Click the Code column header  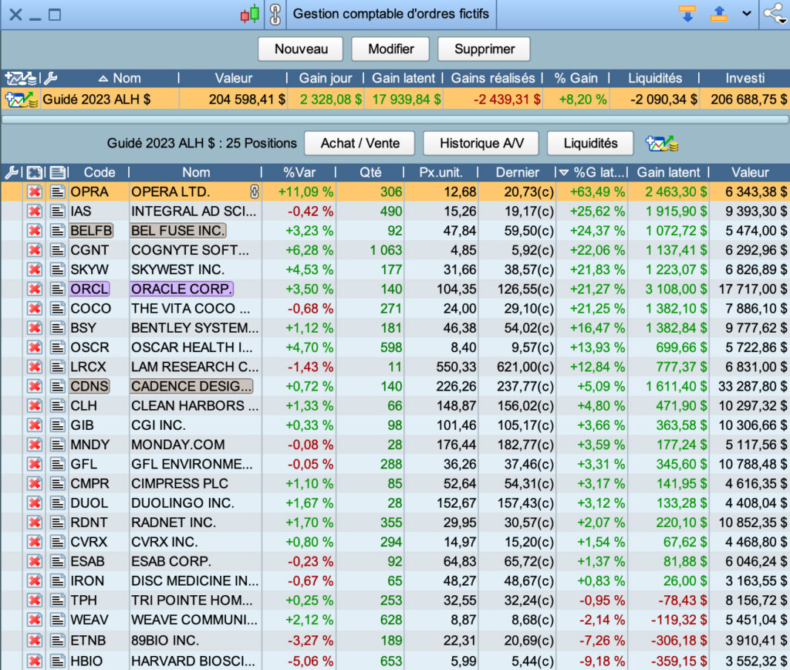100,172
